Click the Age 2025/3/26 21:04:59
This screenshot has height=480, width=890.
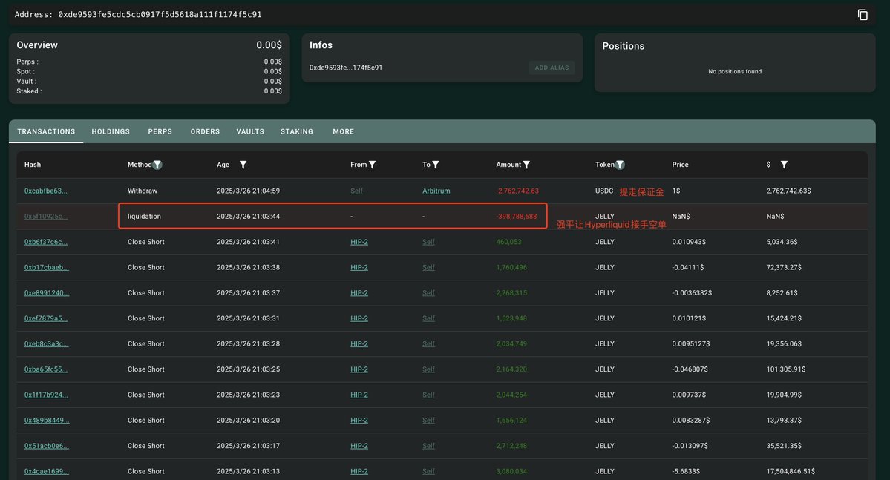point(248,191)
